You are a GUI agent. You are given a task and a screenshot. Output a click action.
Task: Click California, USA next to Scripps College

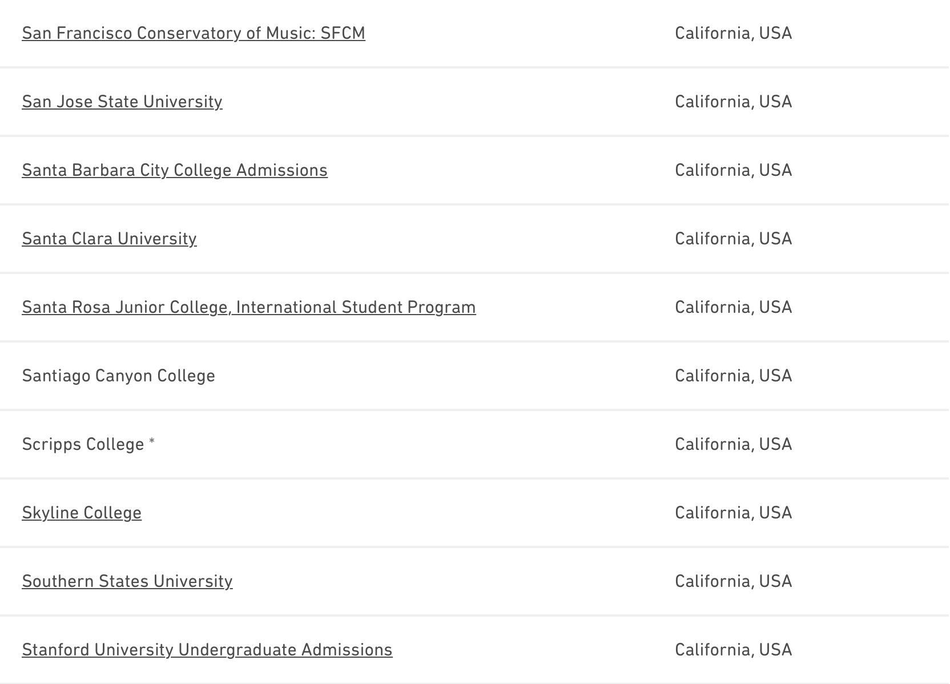733,444
